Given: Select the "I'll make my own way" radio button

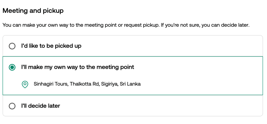Looking at the screenshot, I should point(12,67).
